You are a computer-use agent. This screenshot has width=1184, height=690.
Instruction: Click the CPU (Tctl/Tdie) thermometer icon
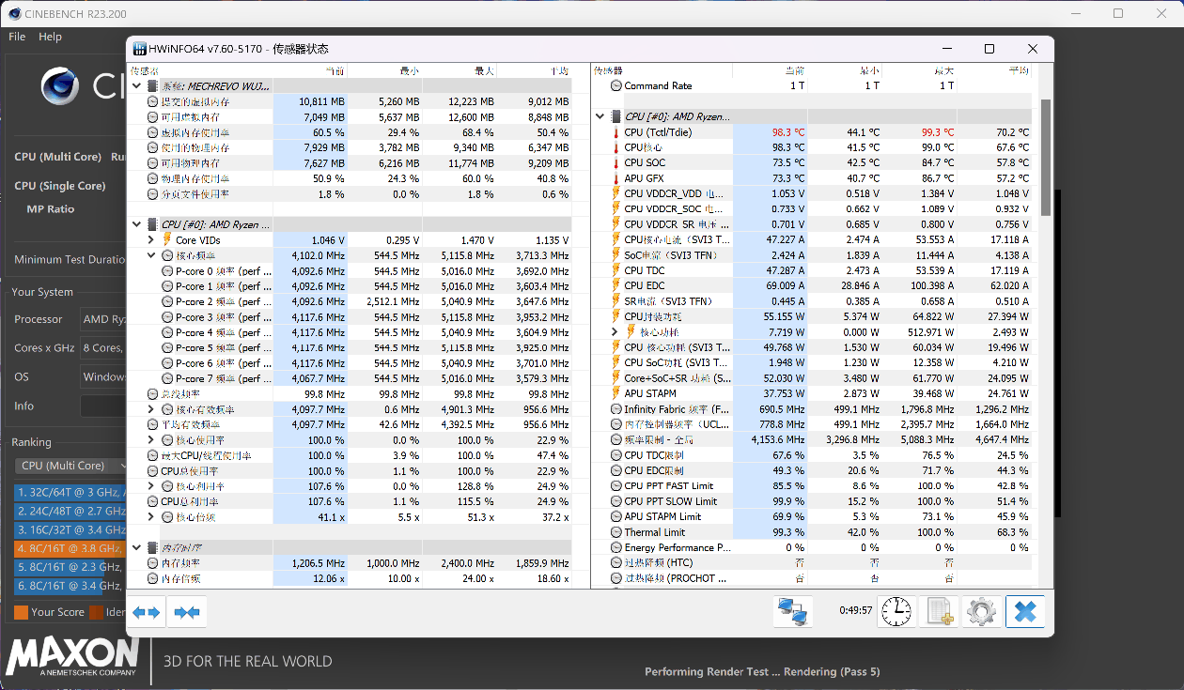click(616, 132)
